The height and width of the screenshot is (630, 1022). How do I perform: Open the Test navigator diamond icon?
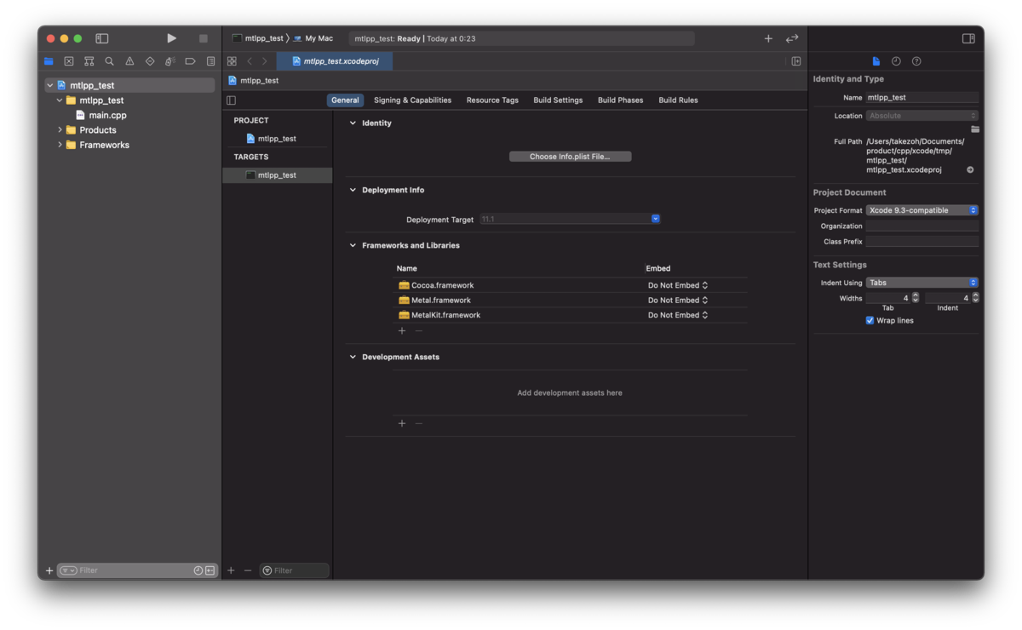tap(150, 61)
